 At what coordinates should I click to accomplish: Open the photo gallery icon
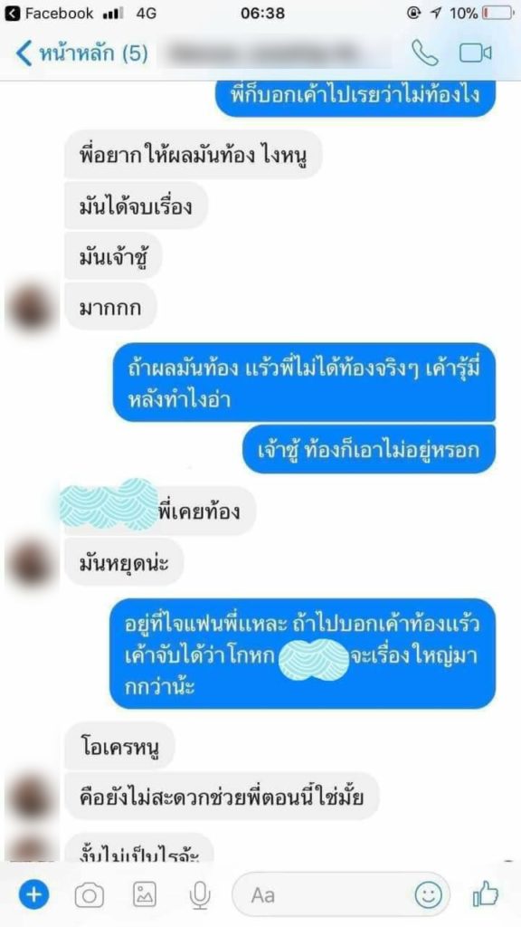(x=145, y=895)
